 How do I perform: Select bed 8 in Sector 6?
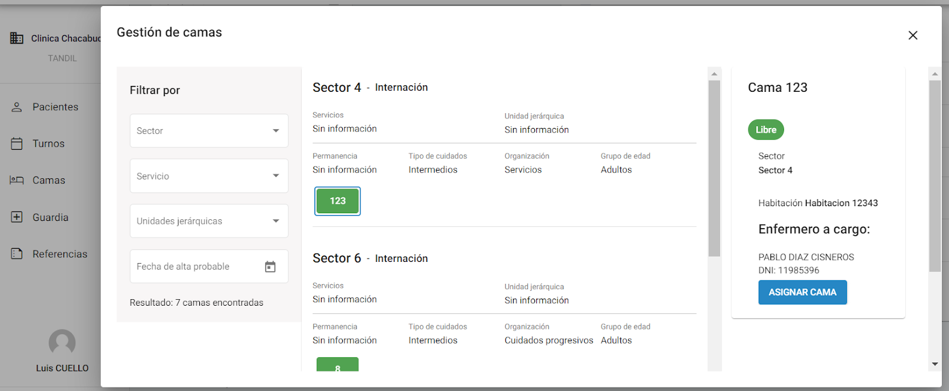(337, 365)
